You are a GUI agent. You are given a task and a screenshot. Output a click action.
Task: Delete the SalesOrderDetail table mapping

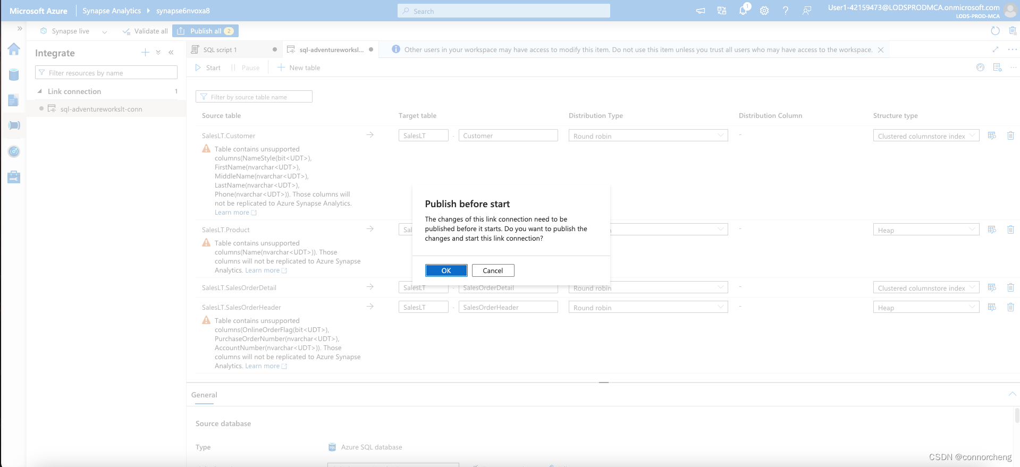pyautogui.click(x=1010, y=287)
